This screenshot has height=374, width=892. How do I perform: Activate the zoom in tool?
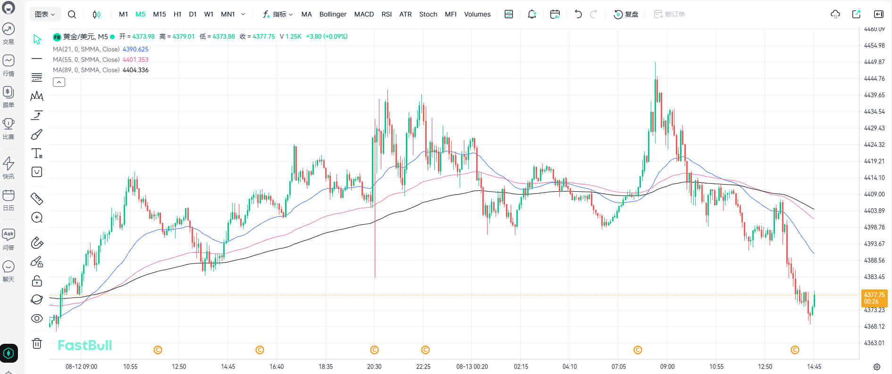(x=37, y=218)
